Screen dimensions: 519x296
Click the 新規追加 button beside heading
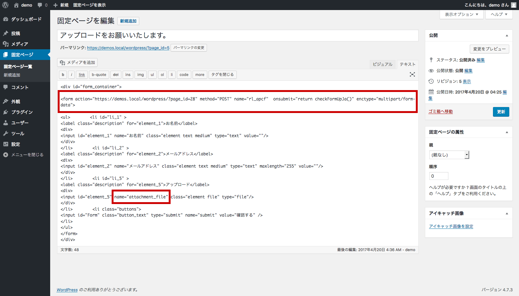click(x=128, y=21)
